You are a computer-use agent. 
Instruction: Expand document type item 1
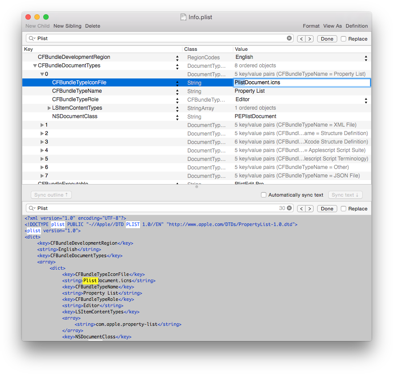(42, 125)
